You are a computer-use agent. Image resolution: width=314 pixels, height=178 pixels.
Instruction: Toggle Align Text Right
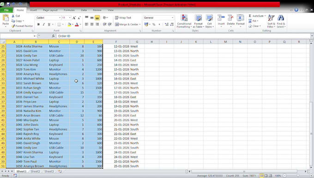(x=97, y=24)
